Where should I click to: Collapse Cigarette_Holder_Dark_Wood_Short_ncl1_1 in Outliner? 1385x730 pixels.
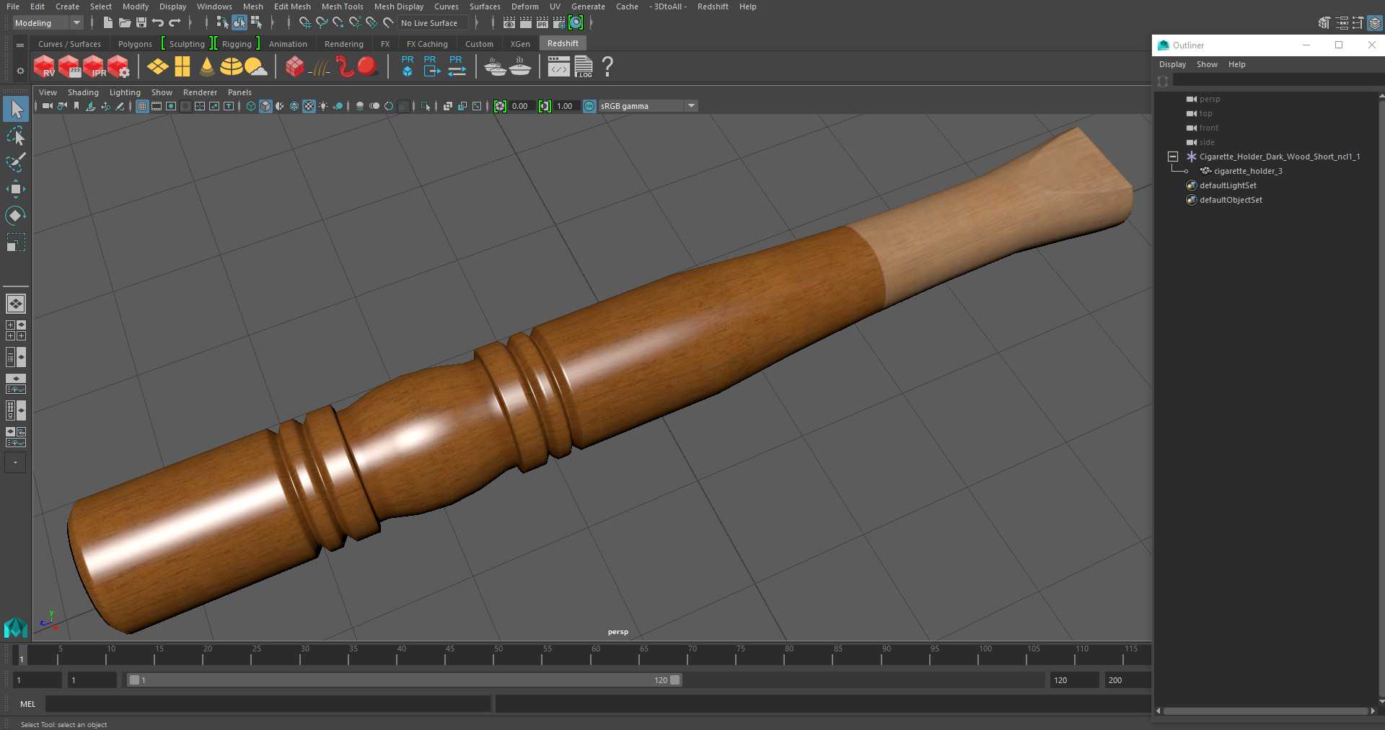click(1173, 157)
